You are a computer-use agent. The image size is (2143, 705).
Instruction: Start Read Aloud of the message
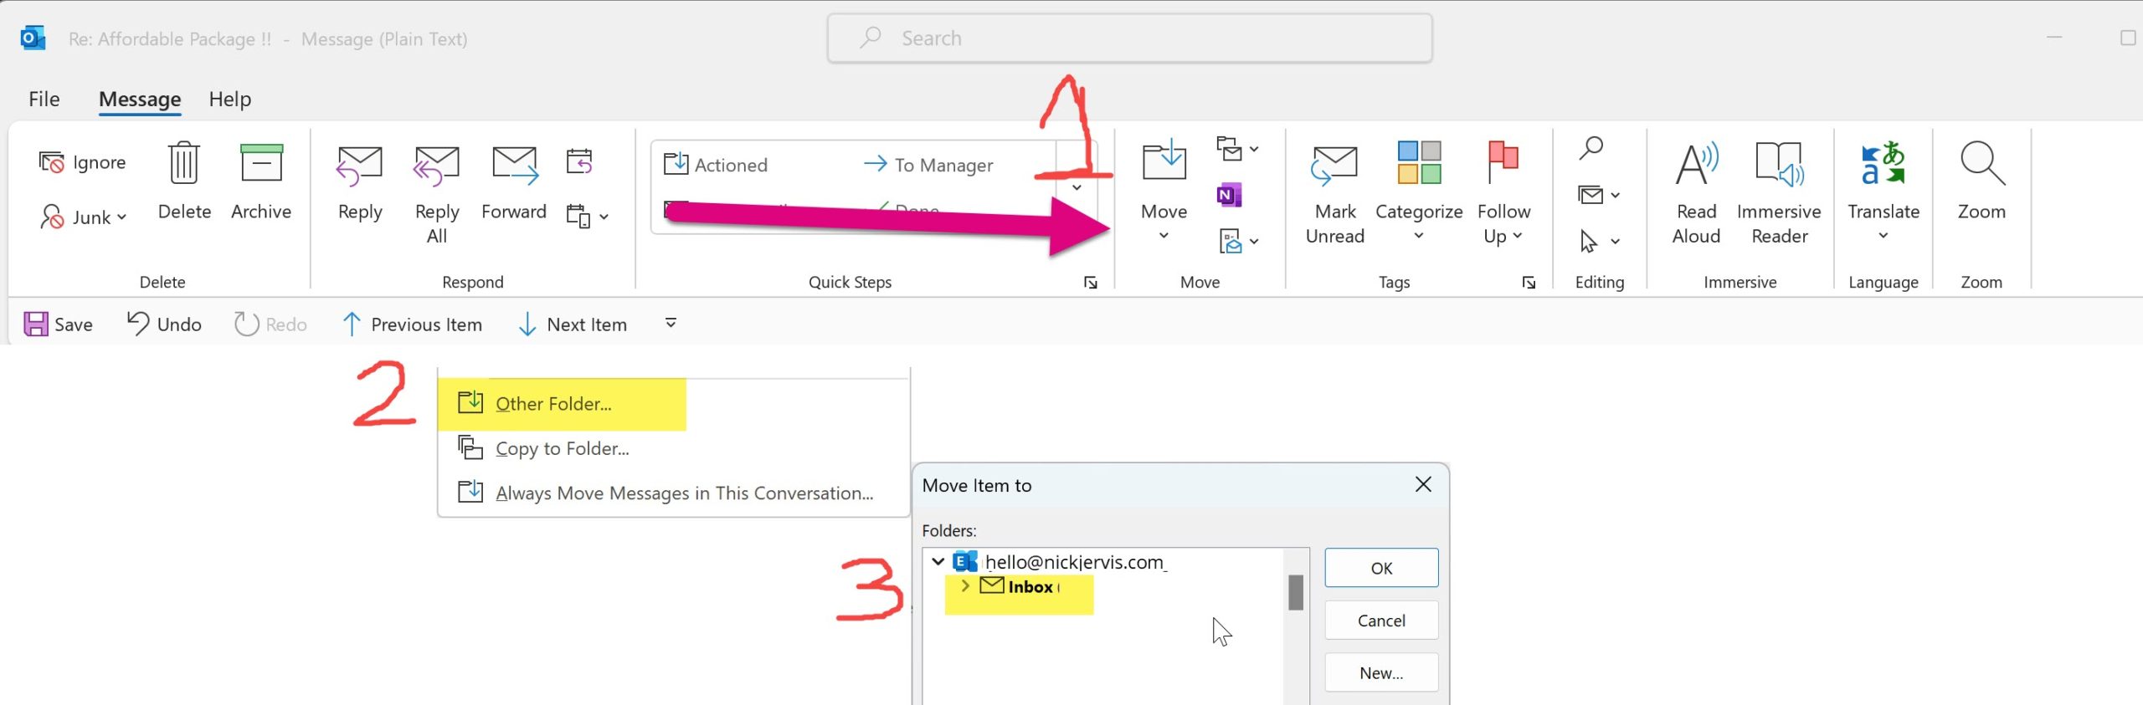click(x=1695, y=164)
